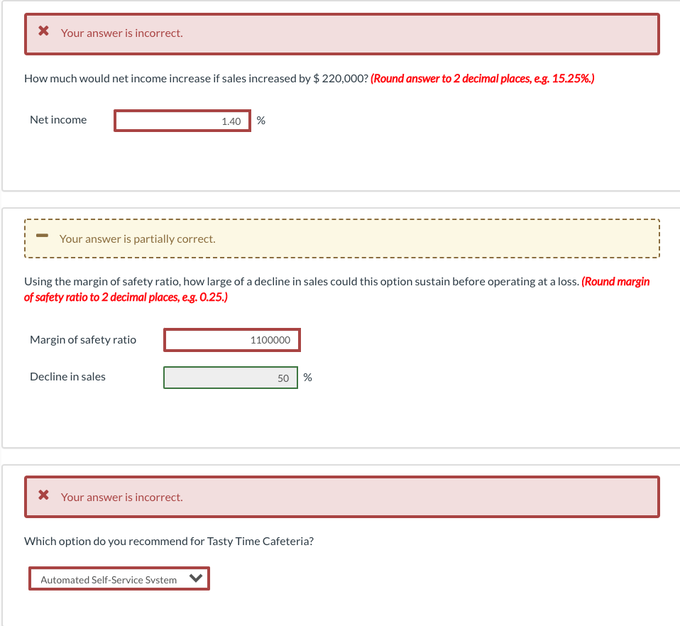
Task: Click the red 'e.g. 15.25%' rounding instruction
Action: (x=482, y=79)
